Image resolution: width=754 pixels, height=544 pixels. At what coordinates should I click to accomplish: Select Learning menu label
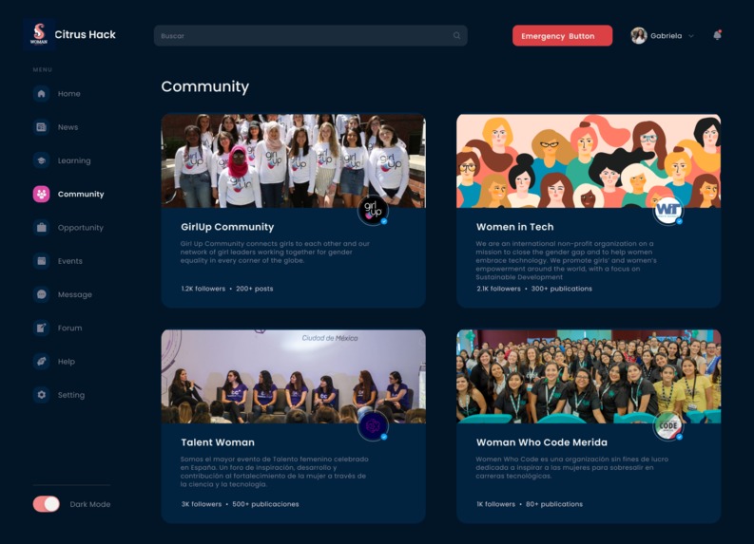[x=74, y=160]
